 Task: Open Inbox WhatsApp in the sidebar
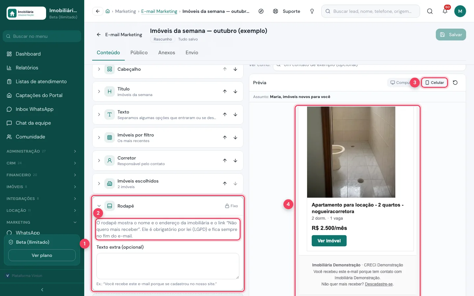click(x=42, y=109)
